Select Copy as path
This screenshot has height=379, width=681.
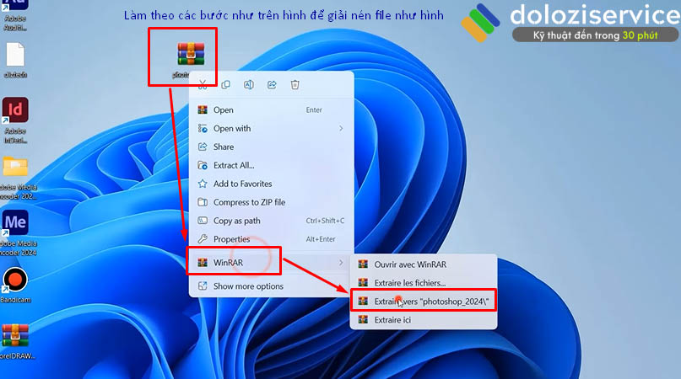coord(272,221)
